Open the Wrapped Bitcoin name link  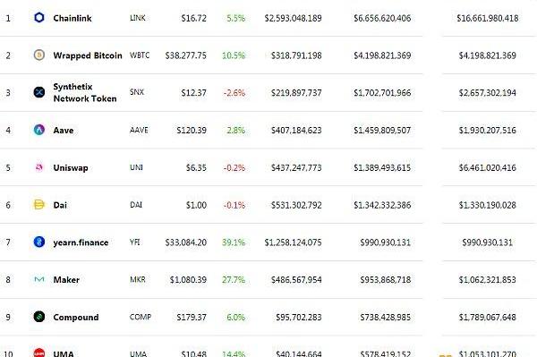88,55
